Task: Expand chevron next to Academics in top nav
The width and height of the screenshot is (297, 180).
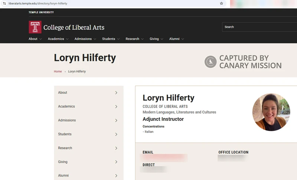Action: (67, 39)
